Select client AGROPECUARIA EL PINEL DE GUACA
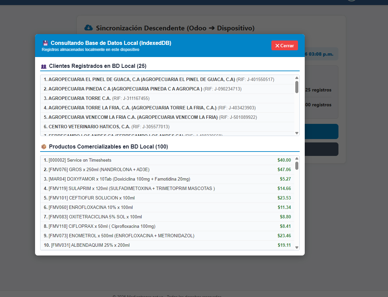 pos(167,80)
